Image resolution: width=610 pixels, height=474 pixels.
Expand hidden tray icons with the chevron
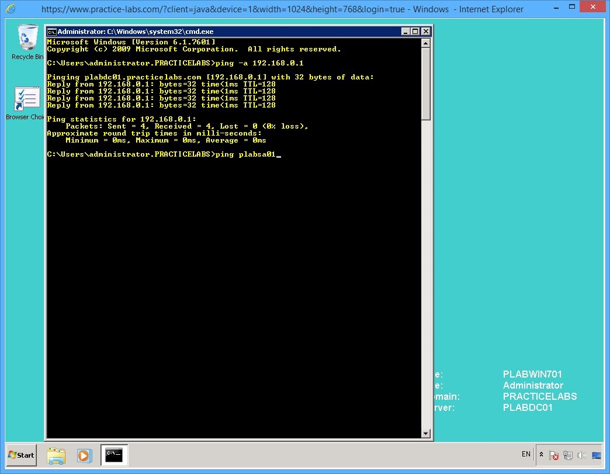coord(541,455)
